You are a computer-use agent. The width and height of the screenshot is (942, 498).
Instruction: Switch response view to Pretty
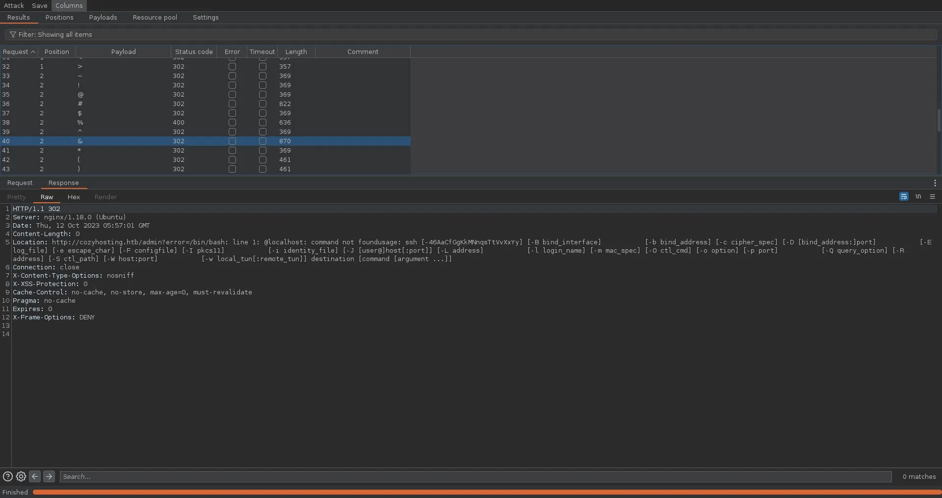pos(17,197)
